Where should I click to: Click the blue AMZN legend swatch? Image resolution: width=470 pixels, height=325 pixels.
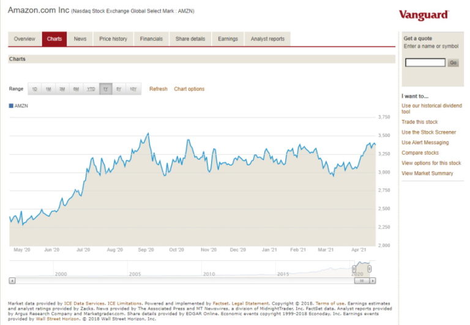coord(11,106)
